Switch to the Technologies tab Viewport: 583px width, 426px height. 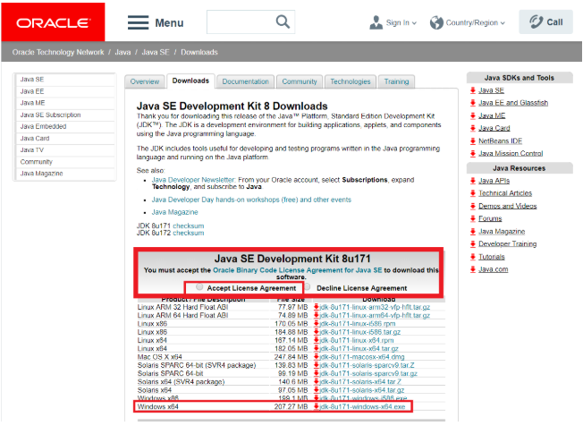pyautogui.click(x=351, y=81)
